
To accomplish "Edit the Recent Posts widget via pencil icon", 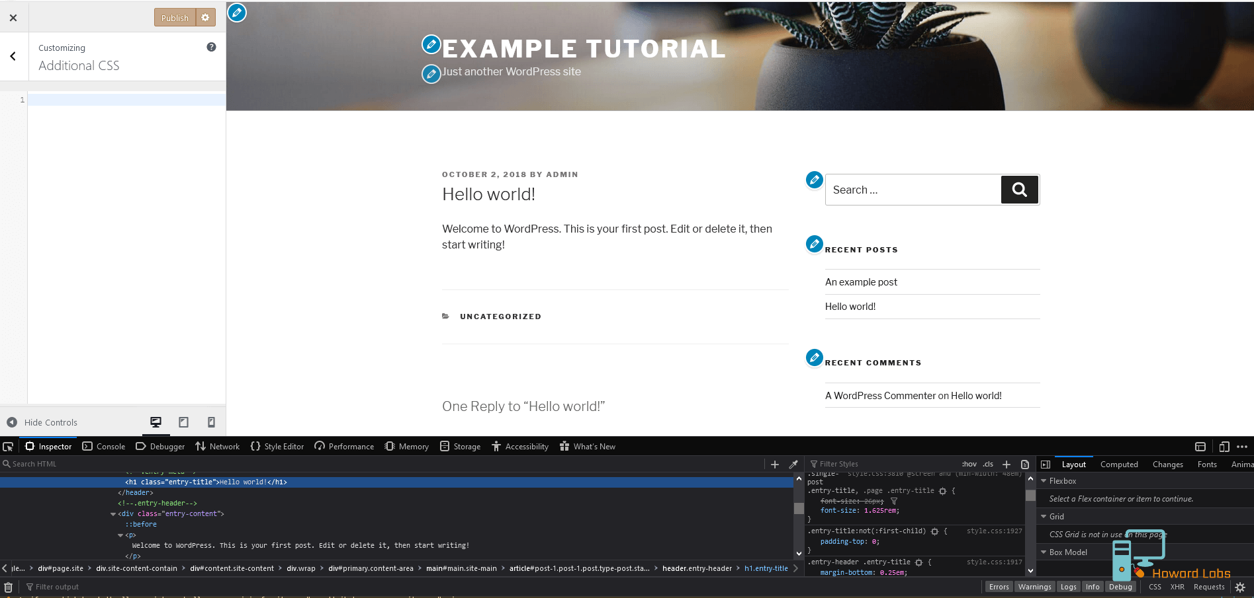I will coord(814,244).
